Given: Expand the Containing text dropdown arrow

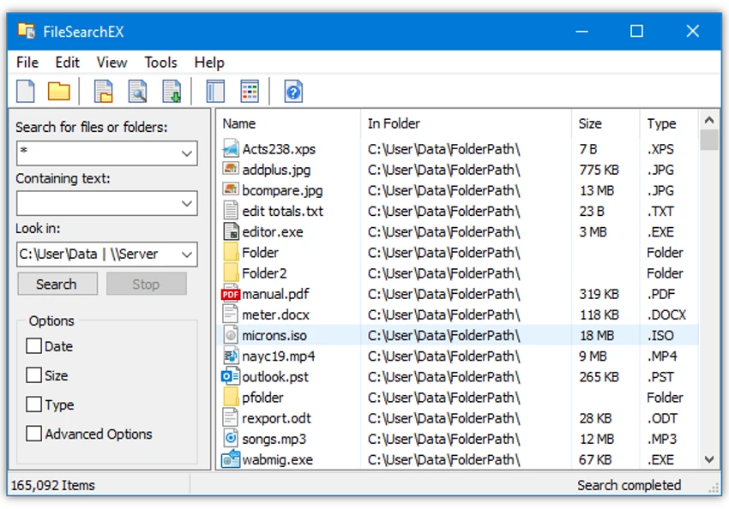Looking at the screenshot, I should (x=187, y=203).
